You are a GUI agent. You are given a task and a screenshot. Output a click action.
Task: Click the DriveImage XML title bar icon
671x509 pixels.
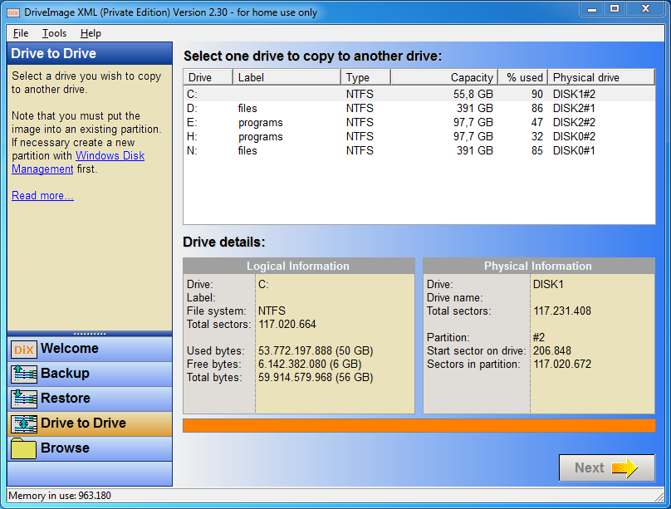point(13,12)
